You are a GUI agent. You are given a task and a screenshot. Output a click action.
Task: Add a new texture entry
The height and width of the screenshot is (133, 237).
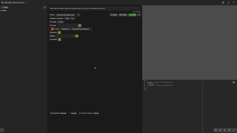pyautogui.click(x=80, y=25)
